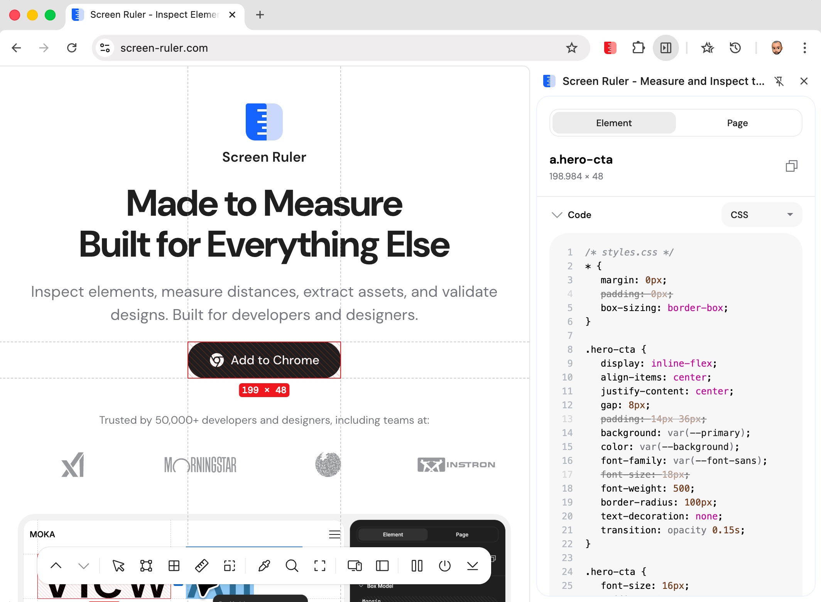Switch to the Page tab in side panel
The height and width of the screenshot is (602, 821).
[737, 123]
